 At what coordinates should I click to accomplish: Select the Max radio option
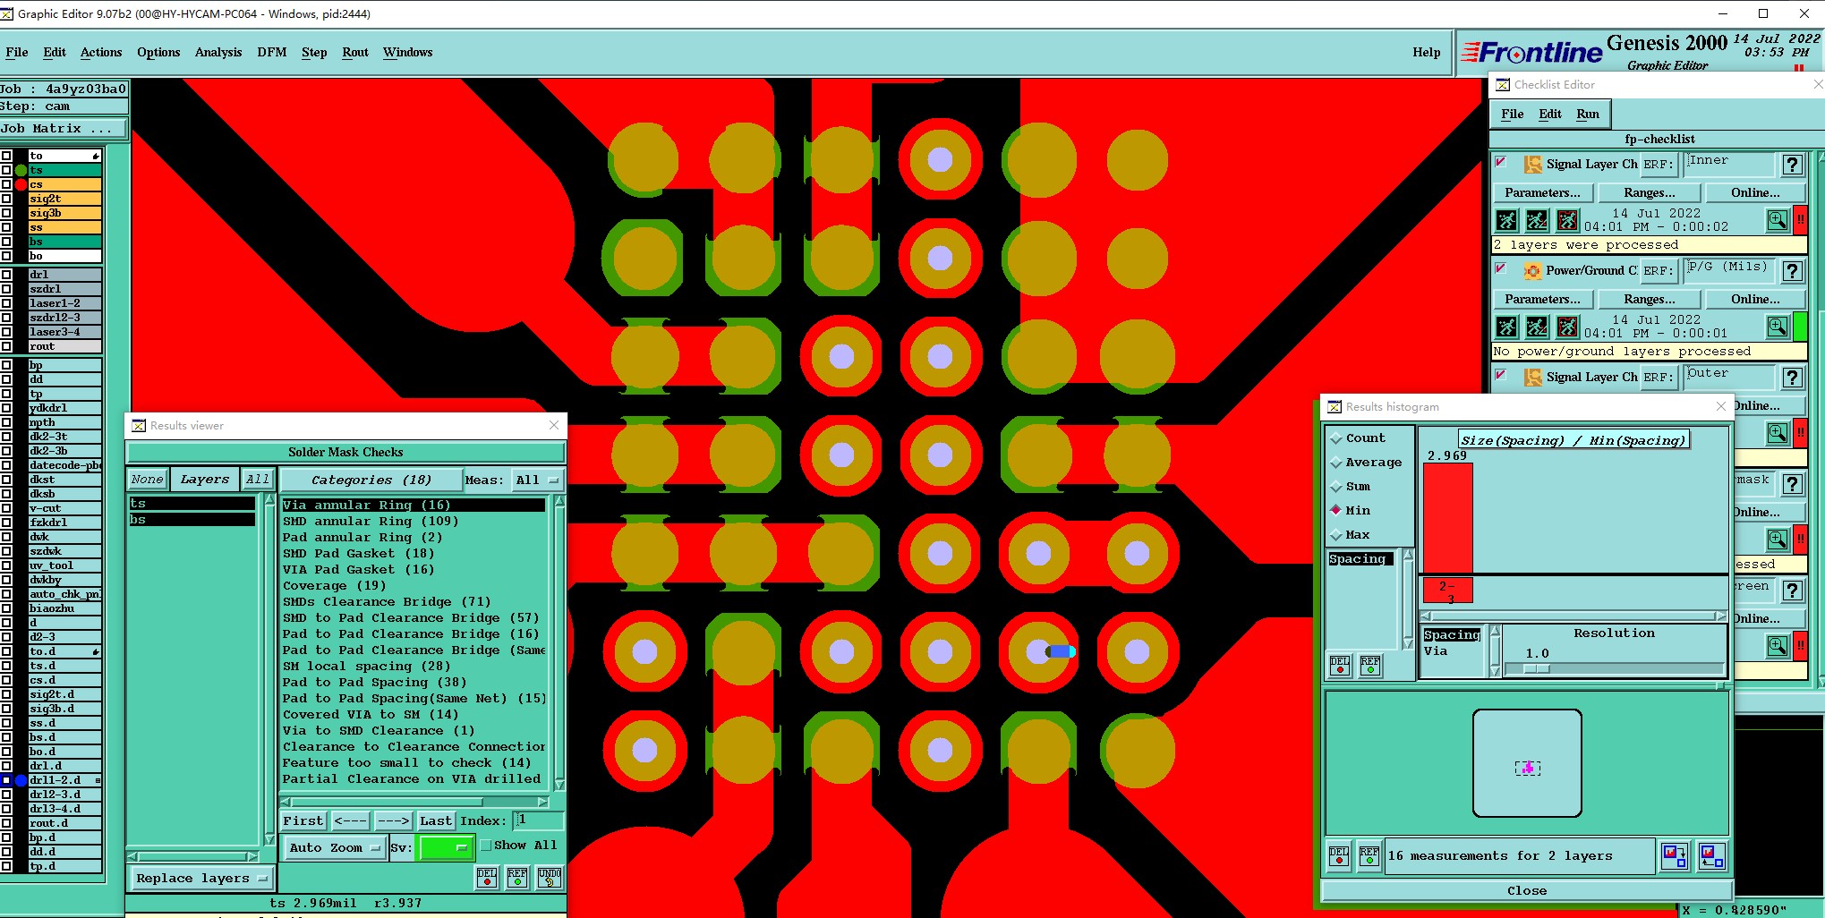pyautogui.click(x=1336, y=535)
